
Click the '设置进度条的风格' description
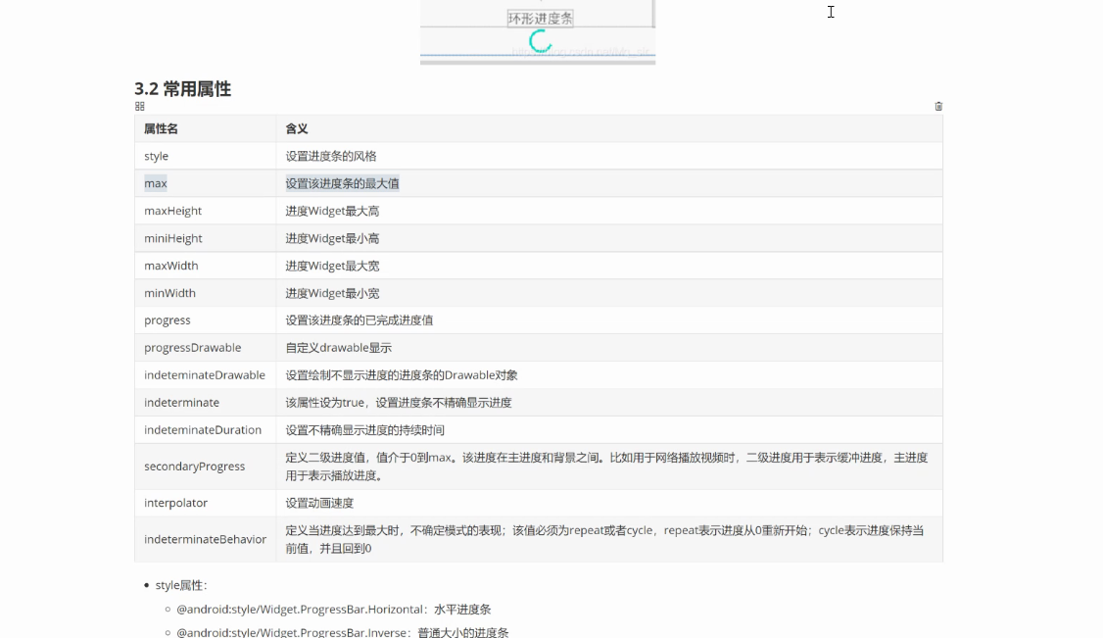331,156
